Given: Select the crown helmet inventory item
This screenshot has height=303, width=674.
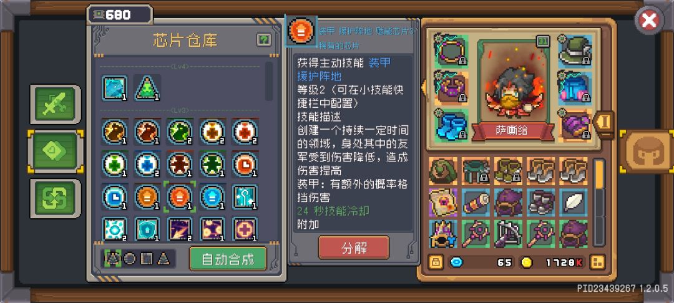Looking at the screenshot, I should coord(442,234).
